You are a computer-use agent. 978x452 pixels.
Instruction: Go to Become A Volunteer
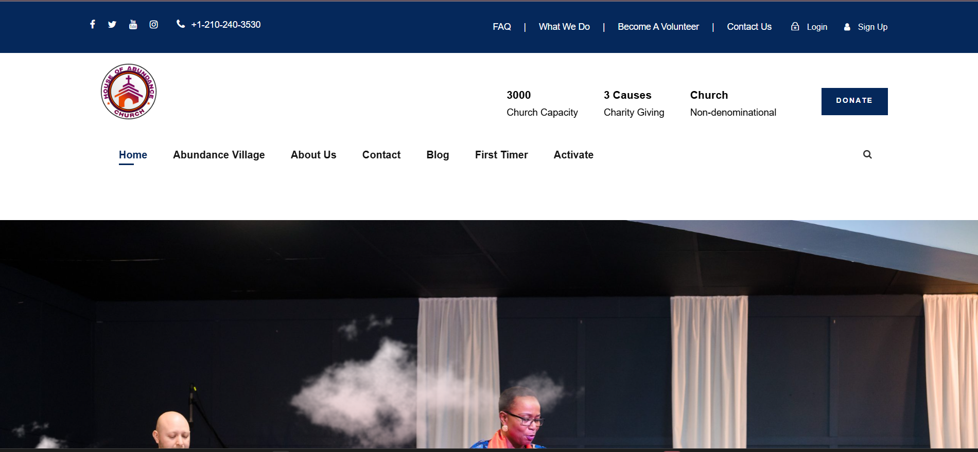pyautogui.click(x=658, y=27)
